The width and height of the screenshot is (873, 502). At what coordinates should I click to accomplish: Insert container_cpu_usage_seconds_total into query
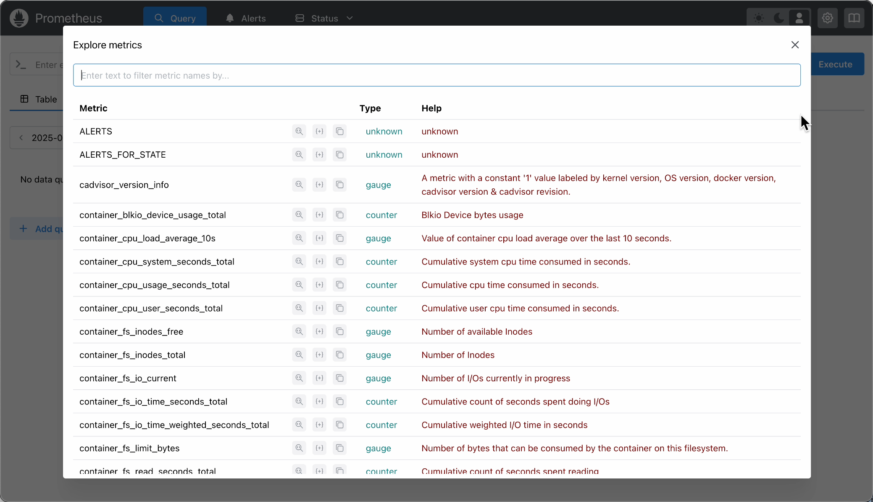319,285
